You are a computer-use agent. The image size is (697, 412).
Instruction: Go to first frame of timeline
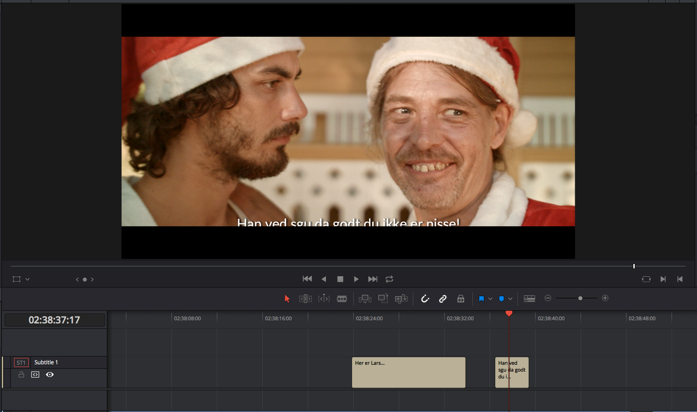point(307,279)
